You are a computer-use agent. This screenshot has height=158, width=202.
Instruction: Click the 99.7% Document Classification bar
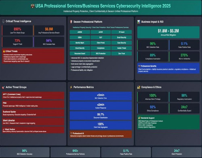(101, 116)
